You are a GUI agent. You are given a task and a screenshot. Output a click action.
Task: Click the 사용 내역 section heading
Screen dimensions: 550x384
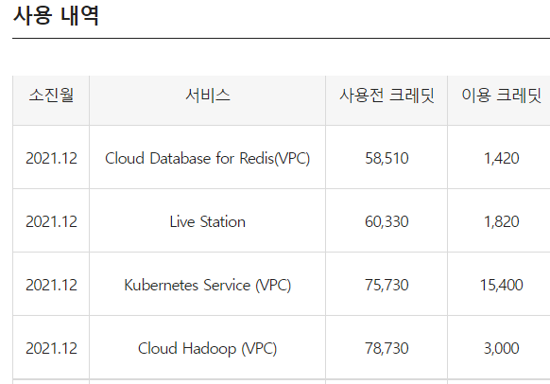tap(56, 16)
